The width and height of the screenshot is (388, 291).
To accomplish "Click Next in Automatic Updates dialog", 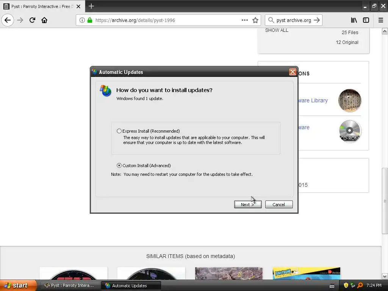I will click(248, 204).
